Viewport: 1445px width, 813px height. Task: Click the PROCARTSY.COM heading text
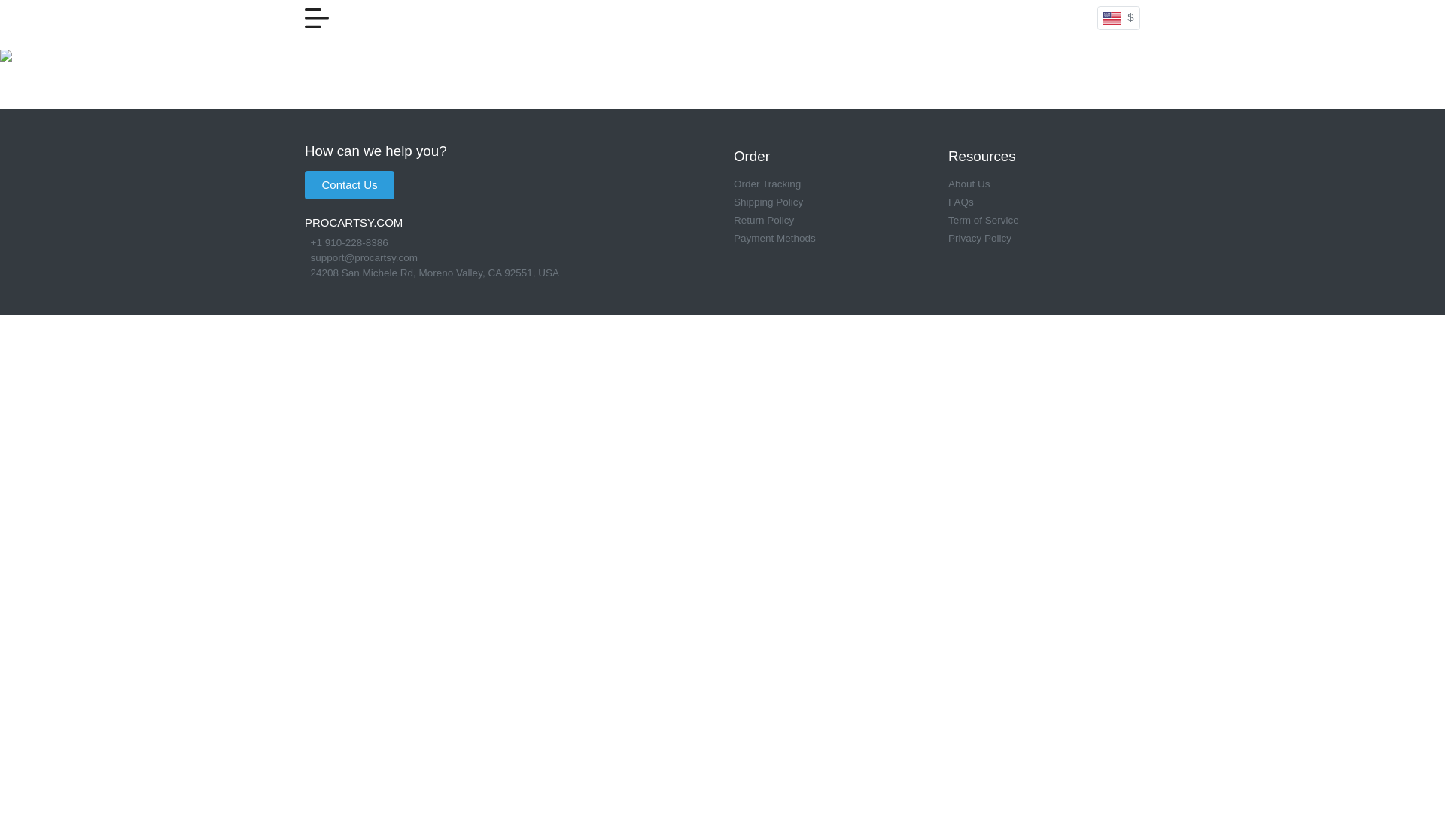(354, 223)
